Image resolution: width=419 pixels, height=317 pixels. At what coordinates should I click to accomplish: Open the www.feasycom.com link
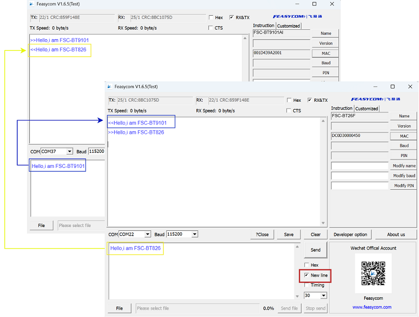coord(372,307)
